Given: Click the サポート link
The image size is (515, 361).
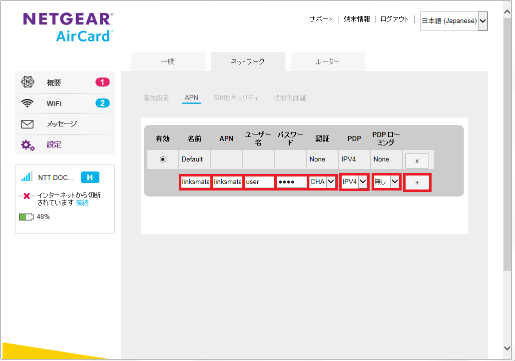Looking at the screenshot, I should (x=321, y=19).
